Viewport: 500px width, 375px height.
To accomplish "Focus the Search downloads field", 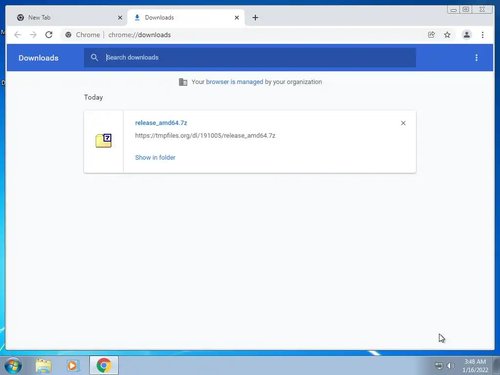I will click(250, 58).
